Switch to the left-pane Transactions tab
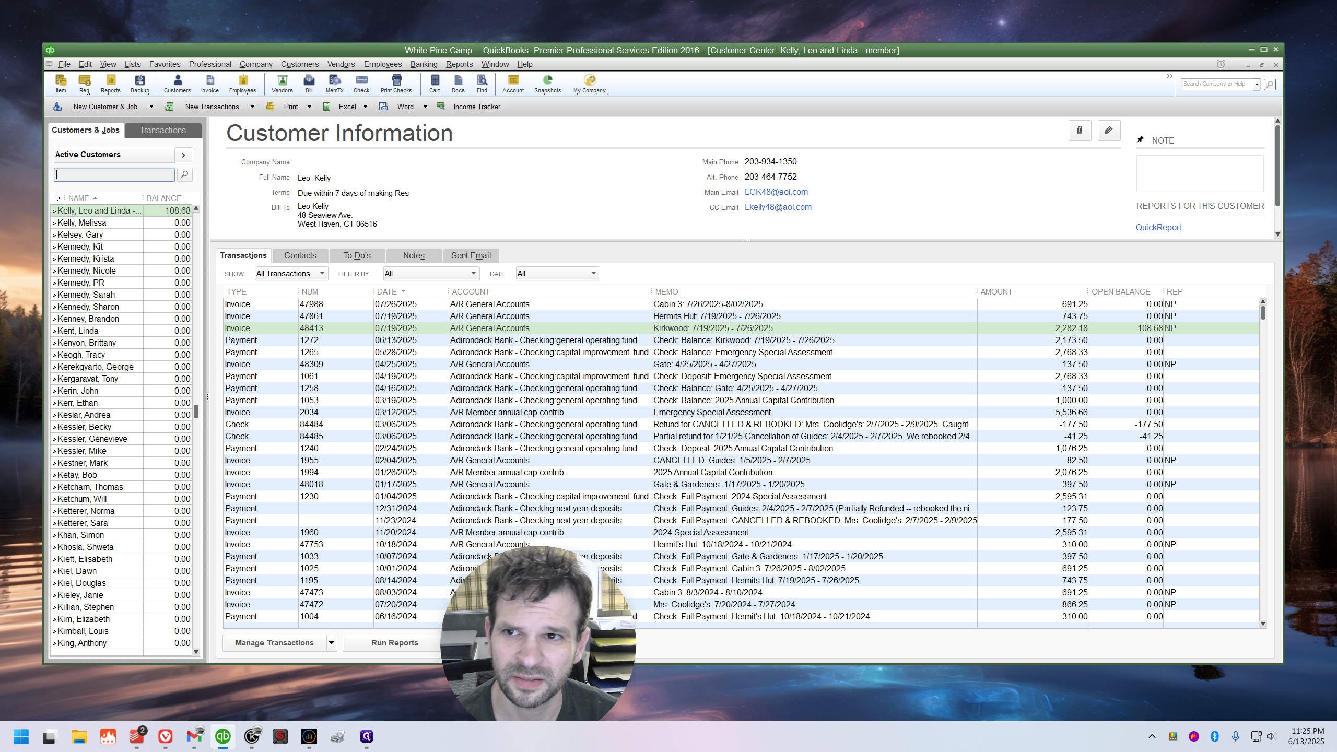Screen dimensions: 1337x752 [x=163, y=130]
